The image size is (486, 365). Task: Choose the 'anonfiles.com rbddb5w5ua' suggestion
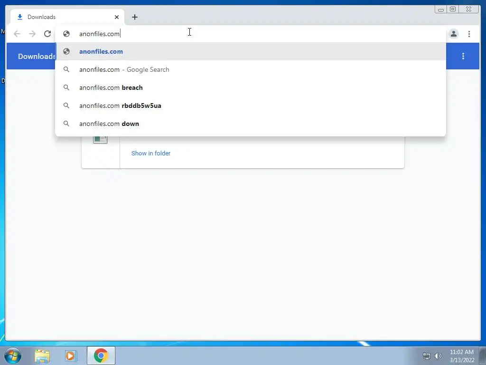point(251,106)
